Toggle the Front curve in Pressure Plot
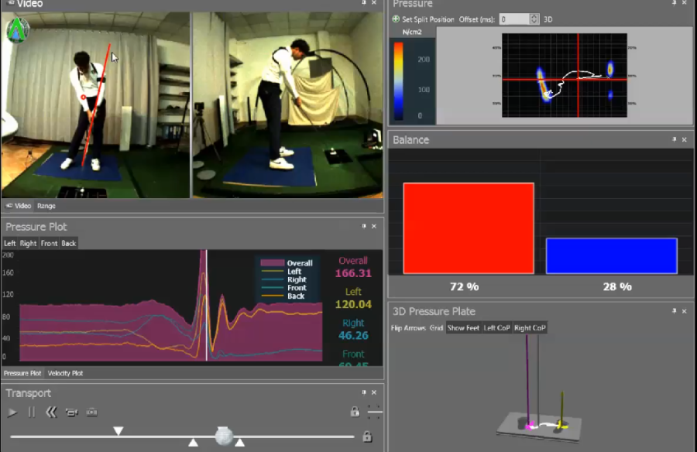 pyautogui.click(x=49, y=243)
